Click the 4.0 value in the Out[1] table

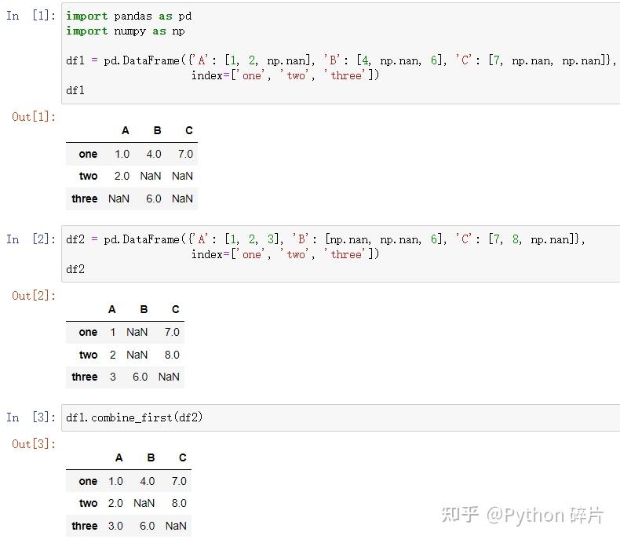[153, 154]
